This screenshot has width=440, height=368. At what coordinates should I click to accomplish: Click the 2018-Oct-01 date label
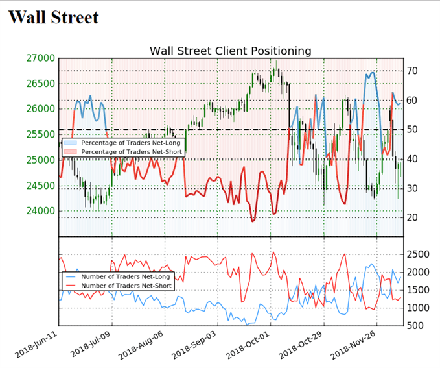(248, 345)
